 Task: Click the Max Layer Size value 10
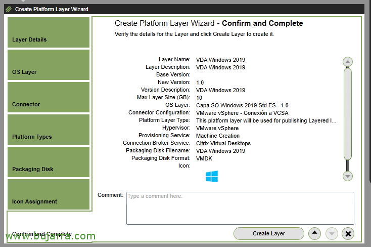coord(199,98)
